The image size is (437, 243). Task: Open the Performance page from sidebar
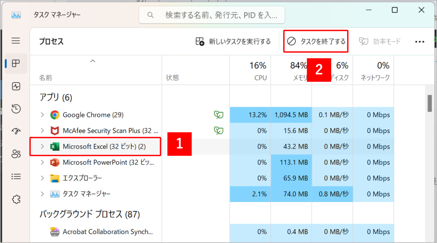16,86
